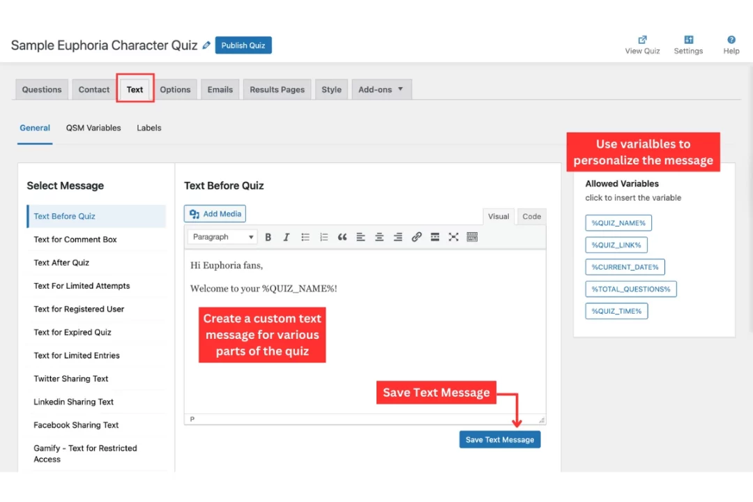Click the pencil icon to rename quiz

tap(206, 45)
